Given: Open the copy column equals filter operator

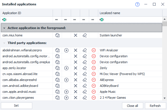Looking at the screenshot, I should click(x=56, y=20).
